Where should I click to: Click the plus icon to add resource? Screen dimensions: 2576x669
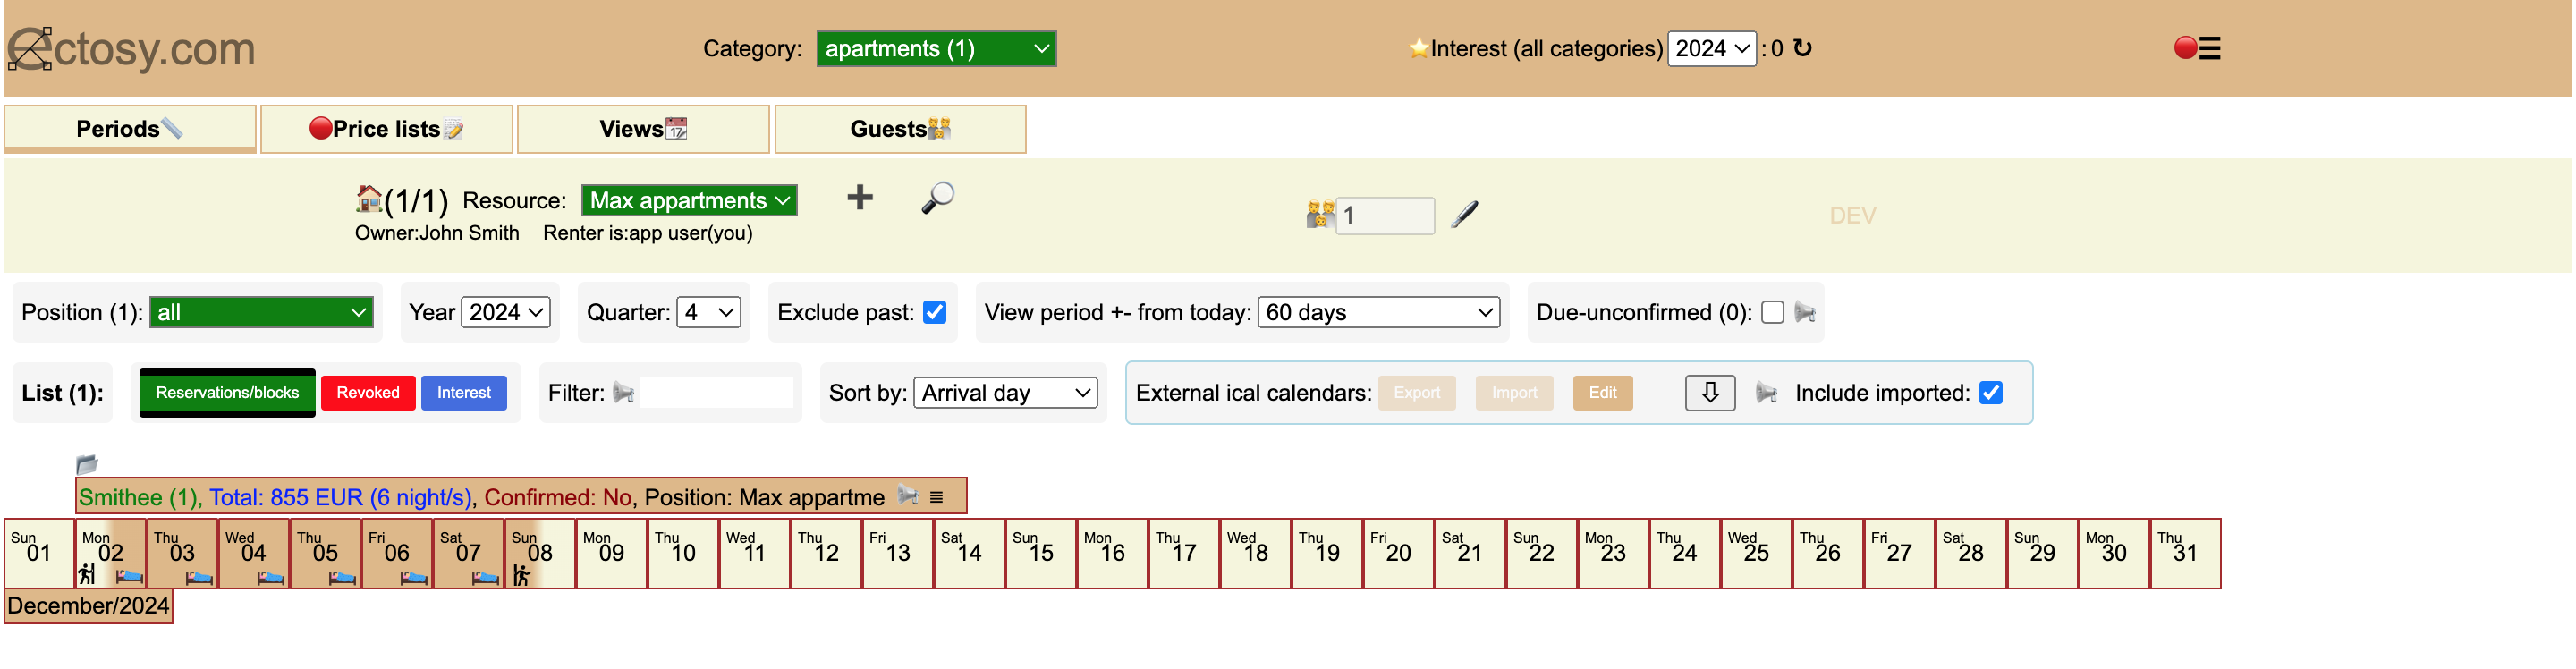(x=859, y=197)
